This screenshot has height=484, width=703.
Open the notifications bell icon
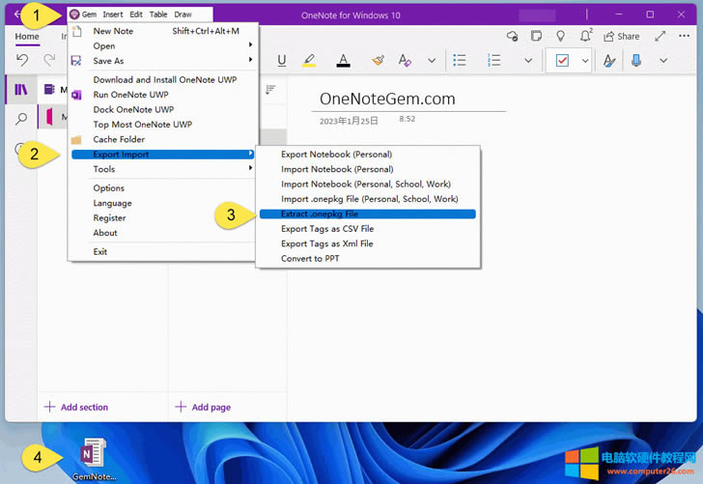(586, 36)
